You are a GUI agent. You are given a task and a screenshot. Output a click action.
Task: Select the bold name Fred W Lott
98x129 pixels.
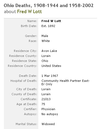(x=51, y=21)
